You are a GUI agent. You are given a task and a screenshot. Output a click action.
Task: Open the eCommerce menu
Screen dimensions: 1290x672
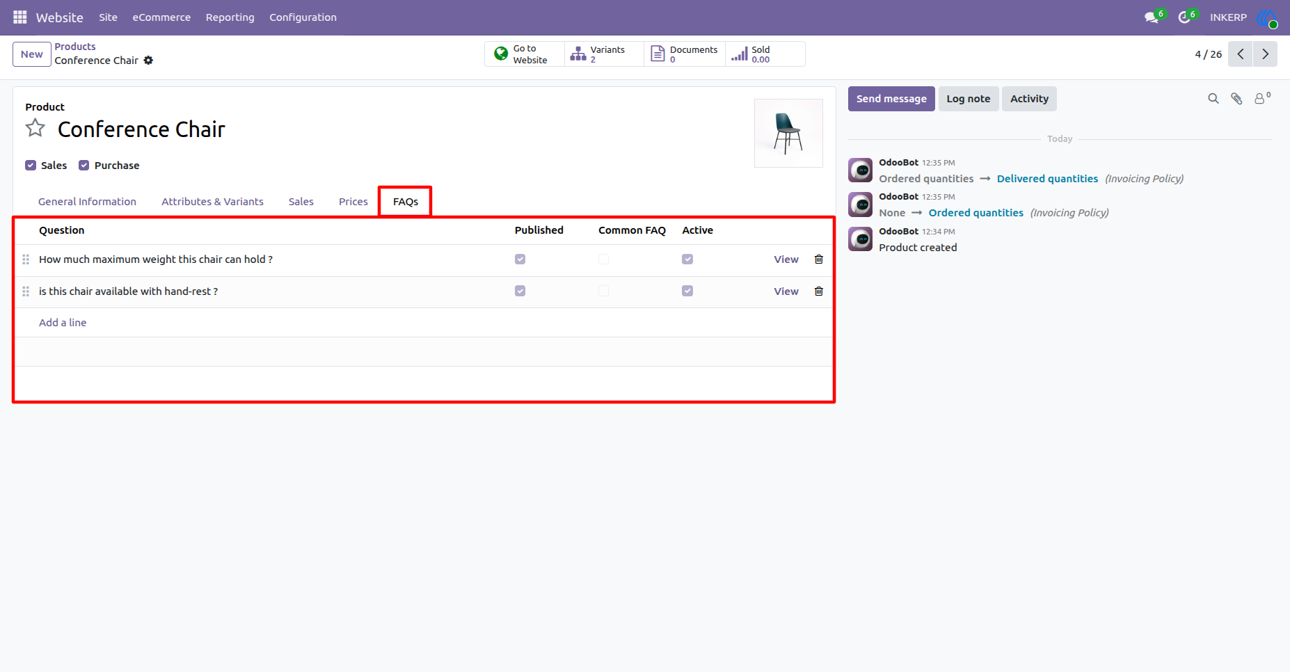(161, 17)
